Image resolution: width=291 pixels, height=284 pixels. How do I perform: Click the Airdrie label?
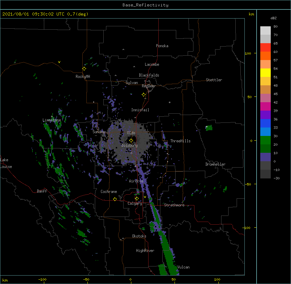coord(136,181)
